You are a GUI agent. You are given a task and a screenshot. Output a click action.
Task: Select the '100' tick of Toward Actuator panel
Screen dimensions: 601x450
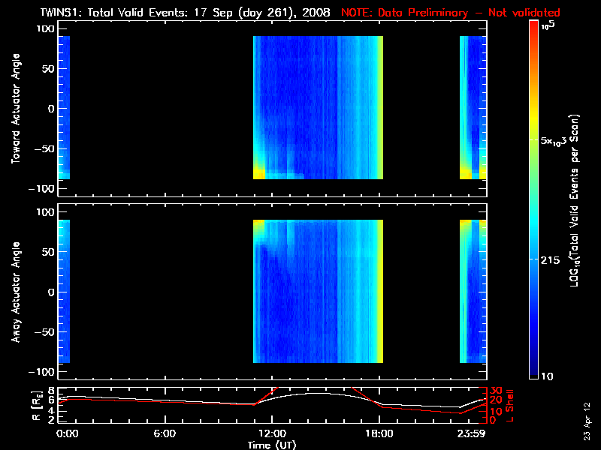[45, 28]
